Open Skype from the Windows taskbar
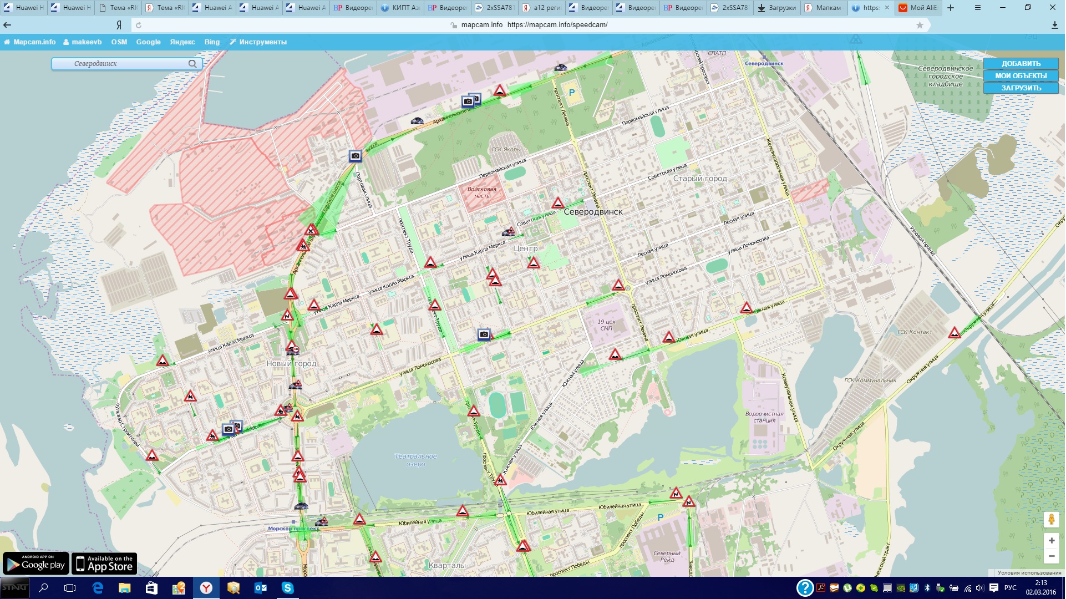This screenshot has height=599, width=1066. click(x=287, y=588)
